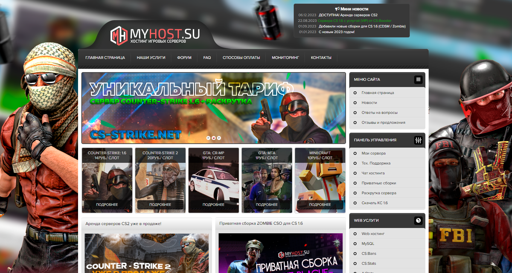Viewport: 512px width, 273px height.
Task: Go to КОНТАКТЫ in the navigation bar
Action: point(321,58)
